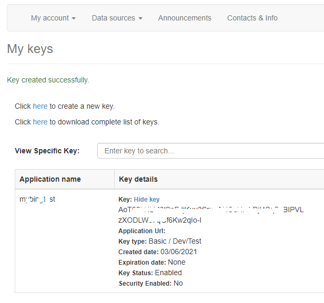Click the 'here' link to download the key list
The width and height of the screenshot is (324, 303).
click(40, 122)
